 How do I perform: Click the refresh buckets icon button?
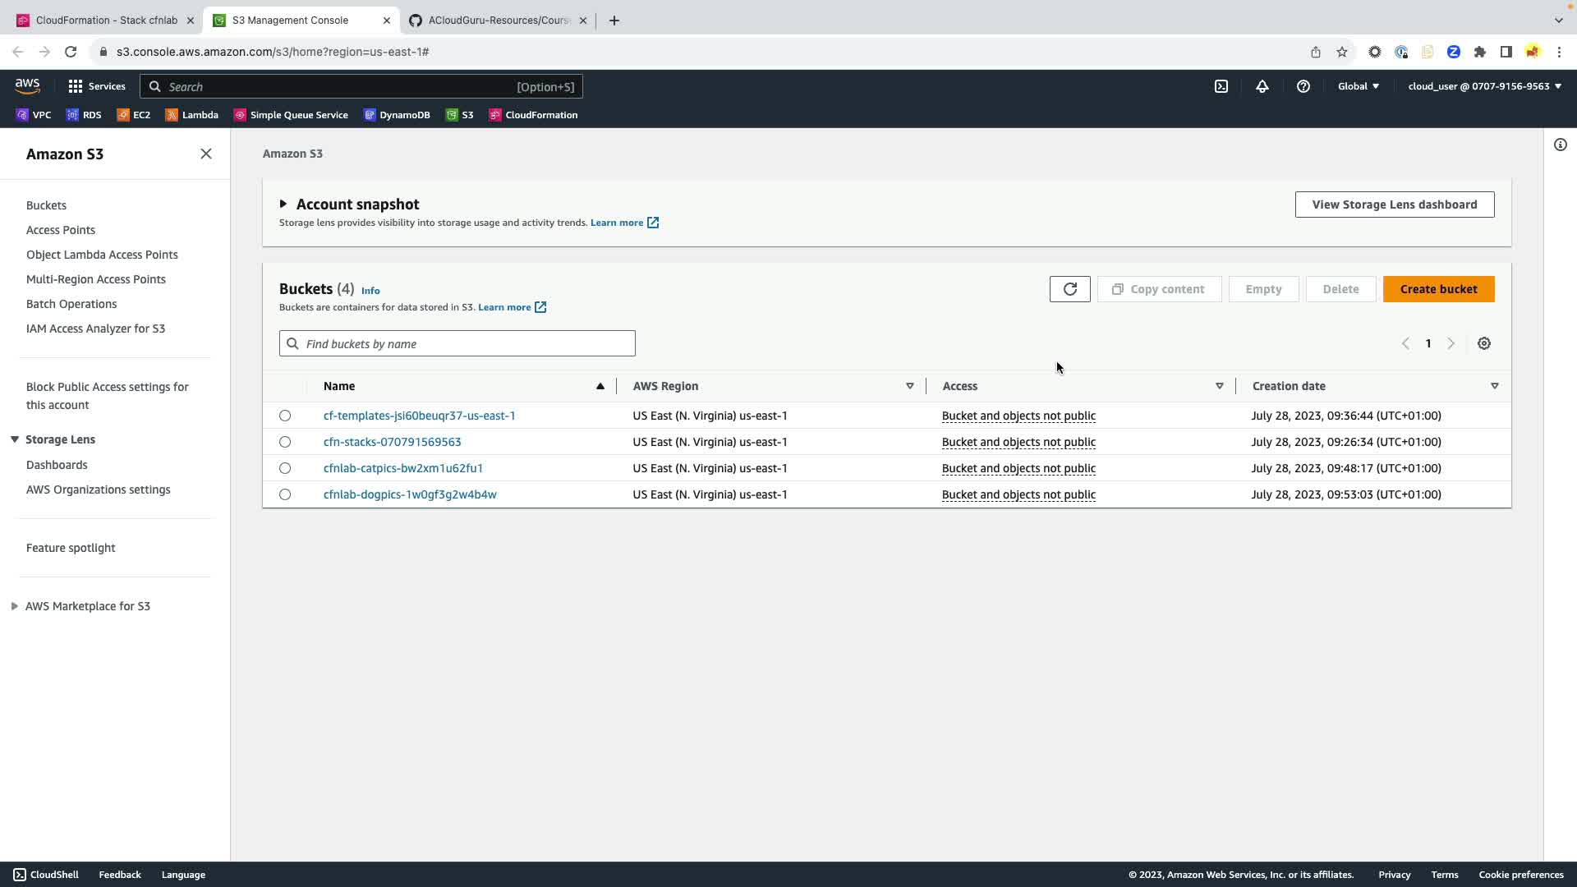pyautogui.click(x=1069, y=289)
